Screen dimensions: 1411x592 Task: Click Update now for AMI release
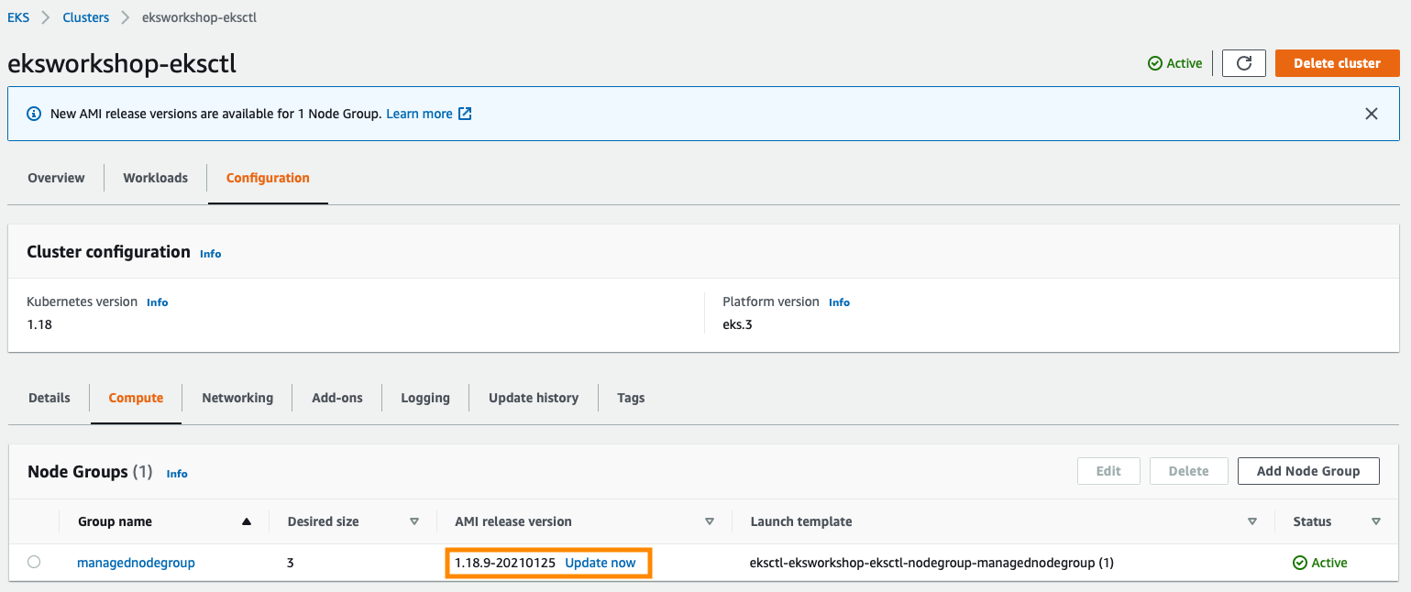tap(601, 563)
